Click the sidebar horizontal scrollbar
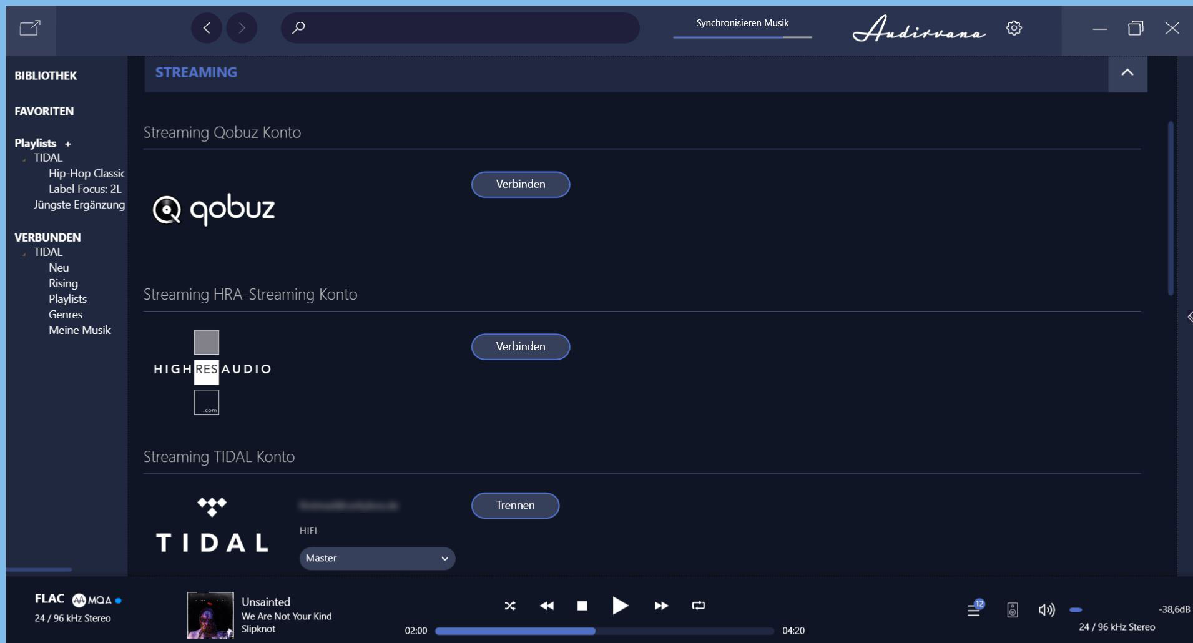 tap(39, 569)
